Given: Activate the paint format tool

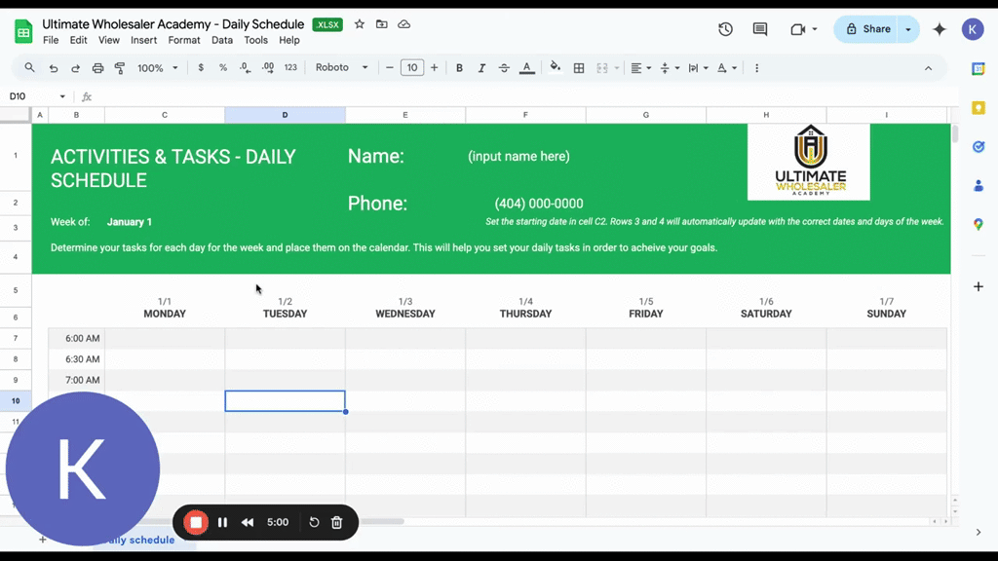Looking at the screenshot, I should coord(120,68).
